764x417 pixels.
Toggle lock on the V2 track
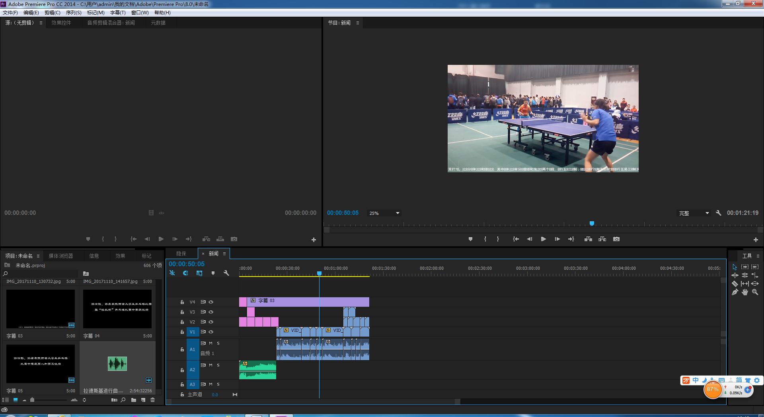pyautogui.click(x=182, y=322)
